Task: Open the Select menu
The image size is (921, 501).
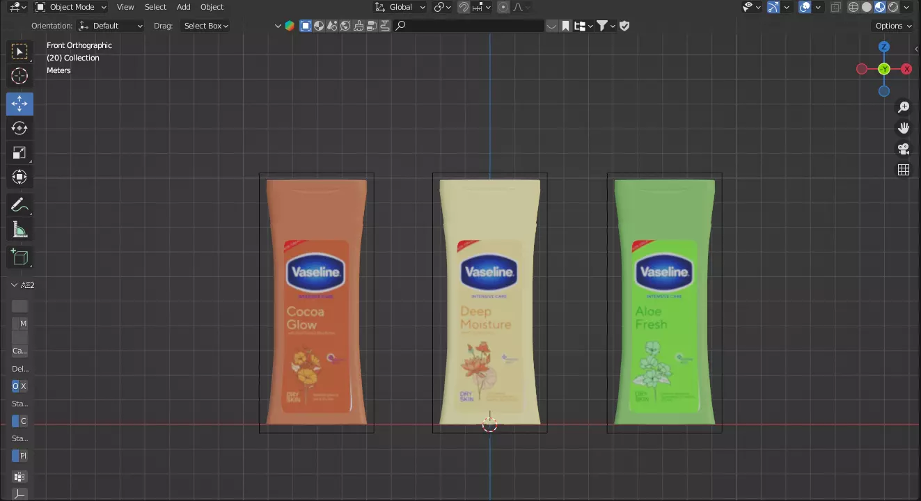Action: click(155, 7)
